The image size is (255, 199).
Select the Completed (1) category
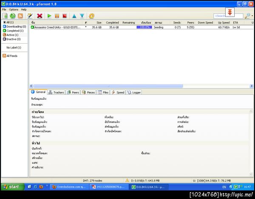click(13, 31)
